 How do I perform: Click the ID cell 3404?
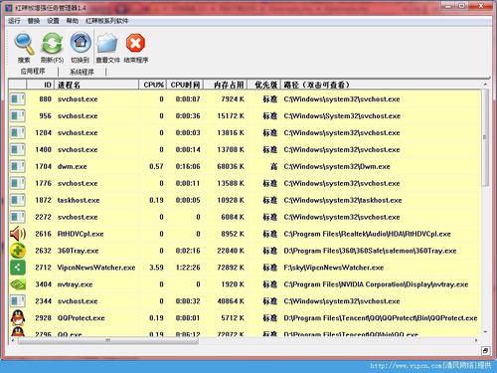44,284
